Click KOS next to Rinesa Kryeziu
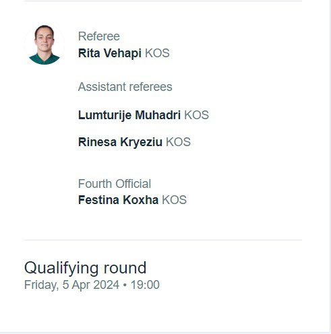 tap(179, 142)
